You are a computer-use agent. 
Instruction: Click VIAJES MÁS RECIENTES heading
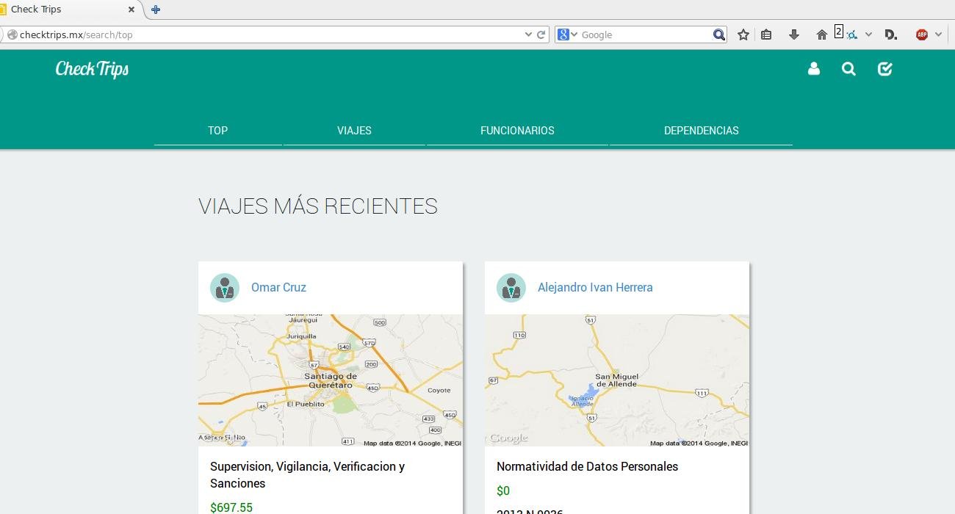pos(318,206)
